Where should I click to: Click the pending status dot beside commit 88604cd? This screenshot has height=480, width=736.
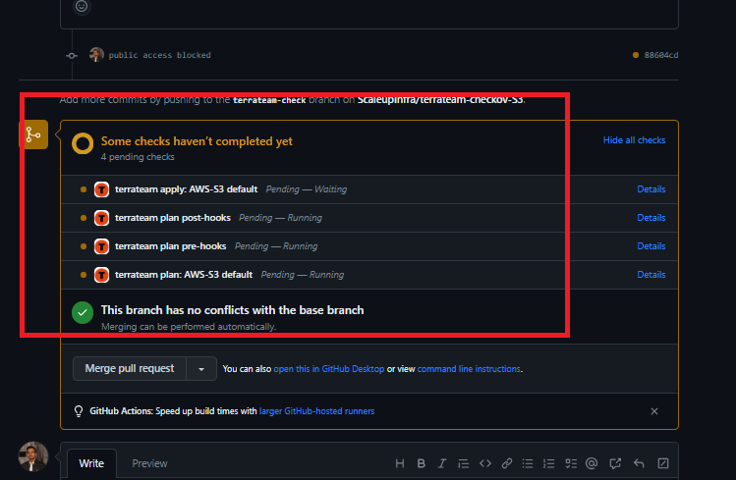coord(636,55)
